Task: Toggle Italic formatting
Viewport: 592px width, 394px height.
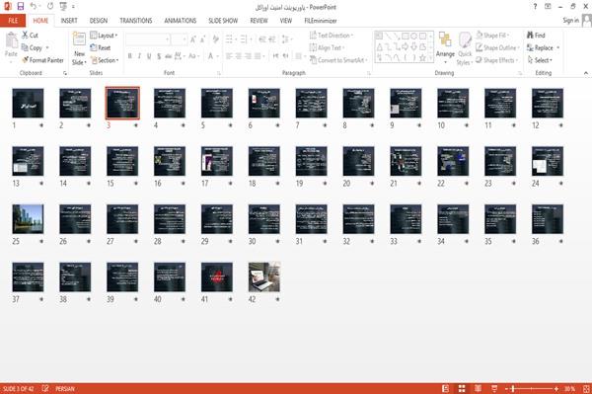Action: pos(139,56)
